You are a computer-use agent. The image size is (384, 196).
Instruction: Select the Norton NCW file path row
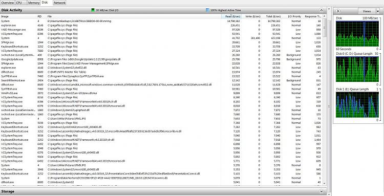[162, 178]
